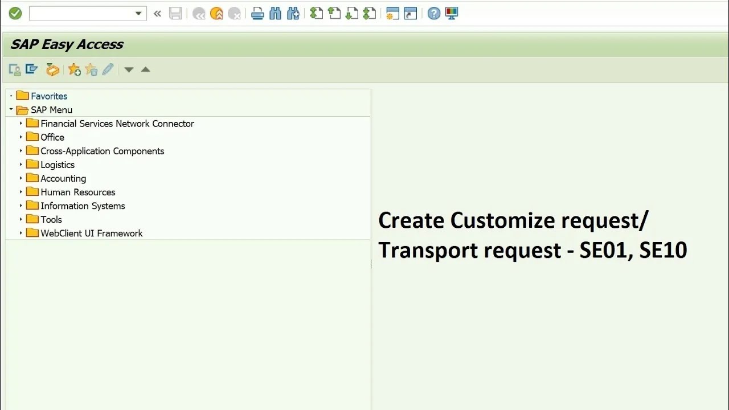Move favorite up with up-arrow

pos(145,69)
